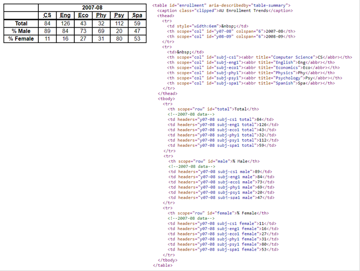Click the th id="male" code line

214,161
